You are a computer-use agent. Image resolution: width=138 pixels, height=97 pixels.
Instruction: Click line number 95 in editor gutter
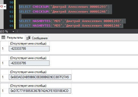click(x=11, y=26)
